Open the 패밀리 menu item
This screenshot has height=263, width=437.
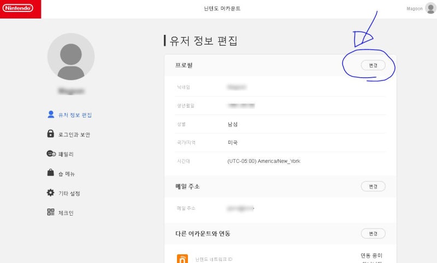point(66,154)
